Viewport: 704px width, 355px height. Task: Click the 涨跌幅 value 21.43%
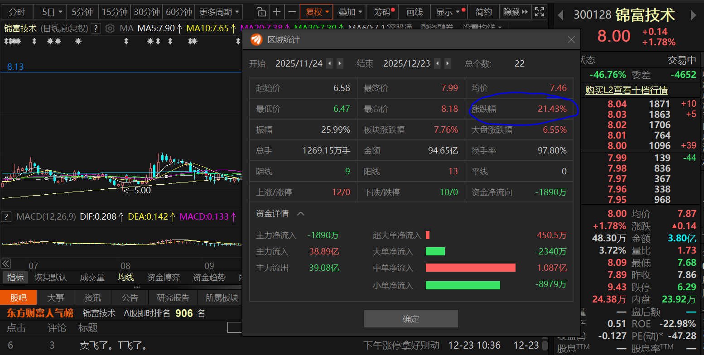(552, 109)
